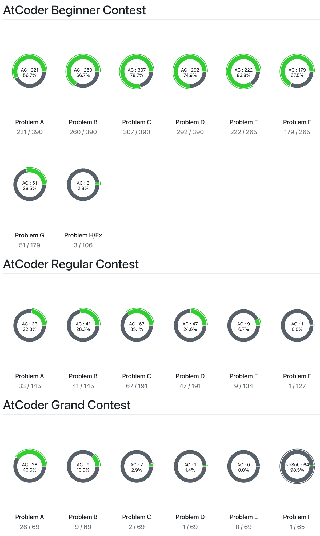Click the 260 / 390 count under Problem B
The width and height of the screenshot is (320, 536).
point(83,132)
